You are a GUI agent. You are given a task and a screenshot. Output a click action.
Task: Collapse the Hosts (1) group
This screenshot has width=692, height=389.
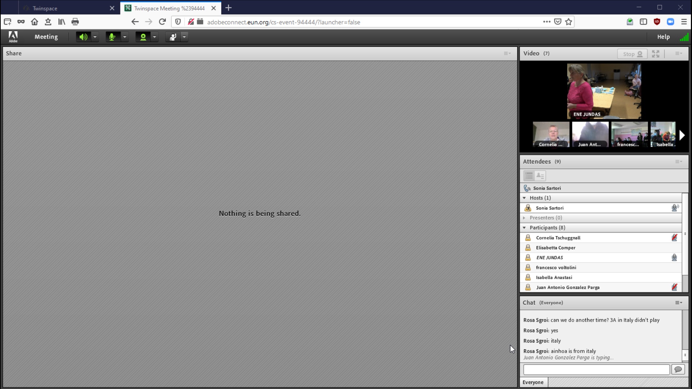click(x=524, y=198)
